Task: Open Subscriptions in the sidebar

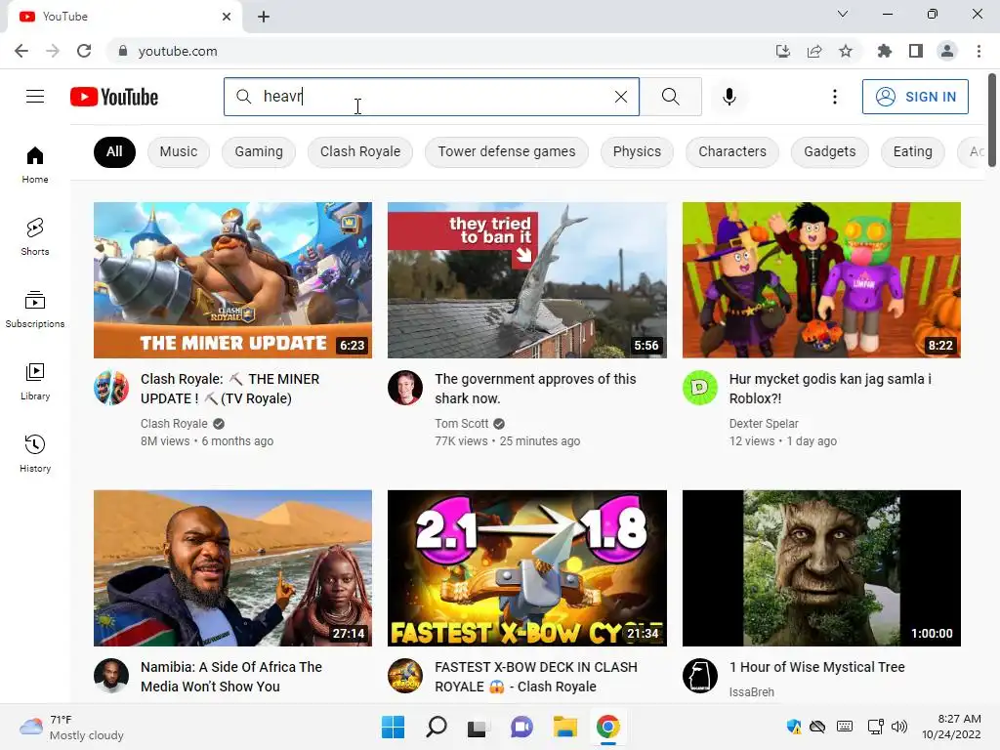Action: pyautogui.click(x=35, y=310)
